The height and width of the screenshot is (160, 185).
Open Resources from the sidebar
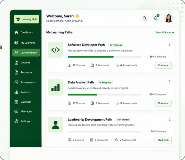click(x=23, y=73)
